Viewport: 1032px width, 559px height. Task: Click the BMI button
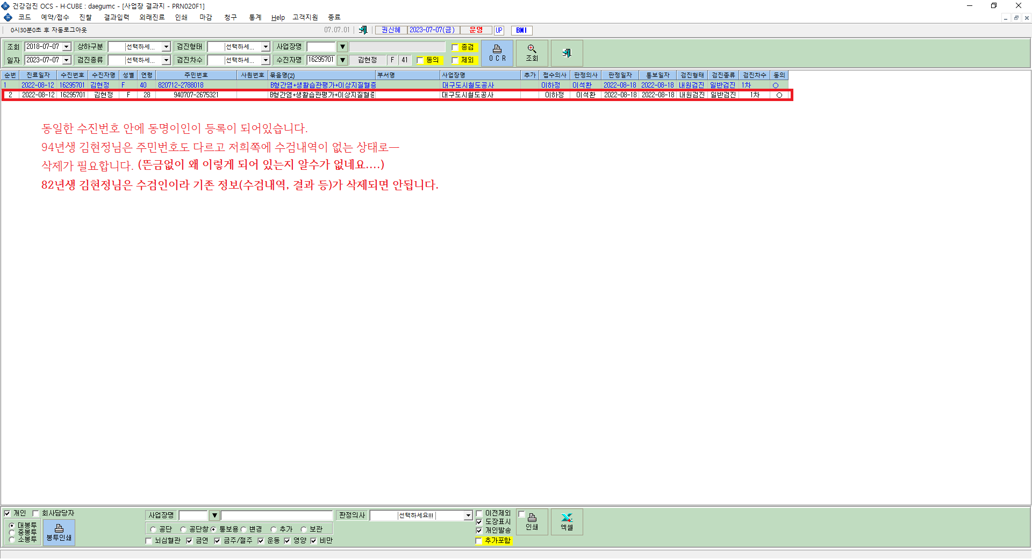click(521, 30)
